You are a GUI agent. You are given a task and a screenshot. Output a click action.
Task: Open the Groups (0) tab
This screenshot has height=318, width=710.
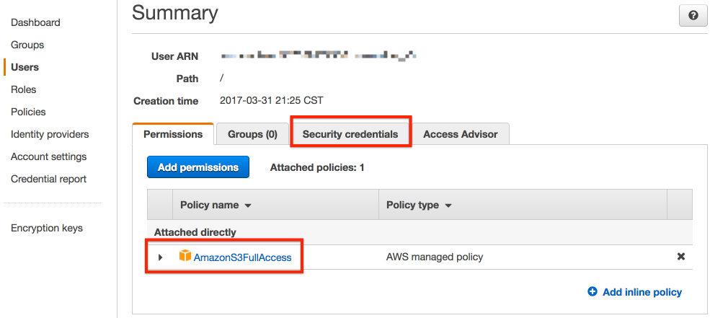(252, 134)
